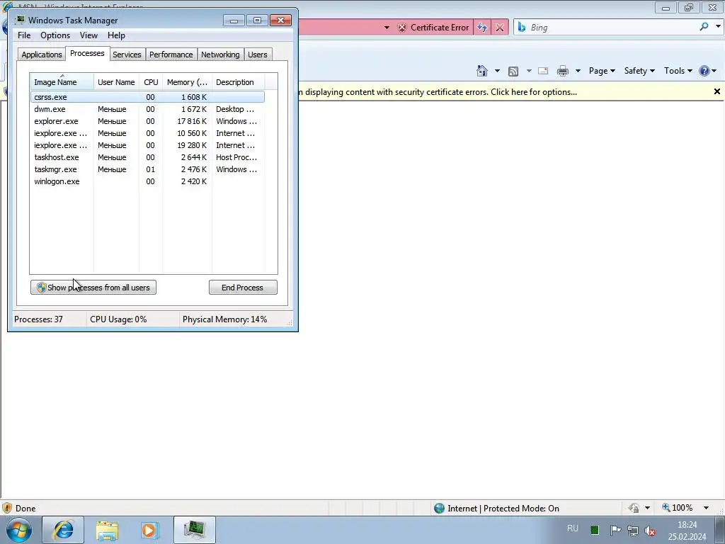Select the winlogon.exe process row
This screenshot has height=544, width=725.
[147, 181]
